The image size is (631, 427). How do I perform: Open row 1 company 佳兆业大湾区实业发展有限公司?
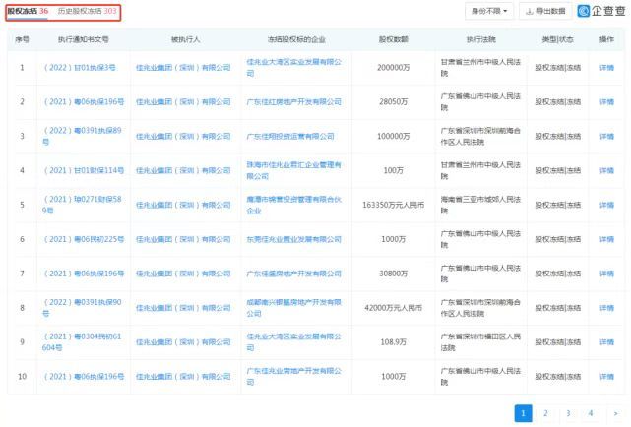[x=293, y=68]
